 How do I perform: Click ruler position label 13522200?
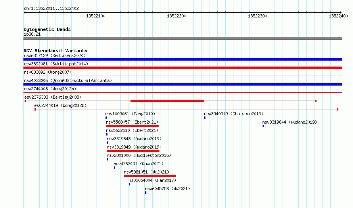coord(176,16)
